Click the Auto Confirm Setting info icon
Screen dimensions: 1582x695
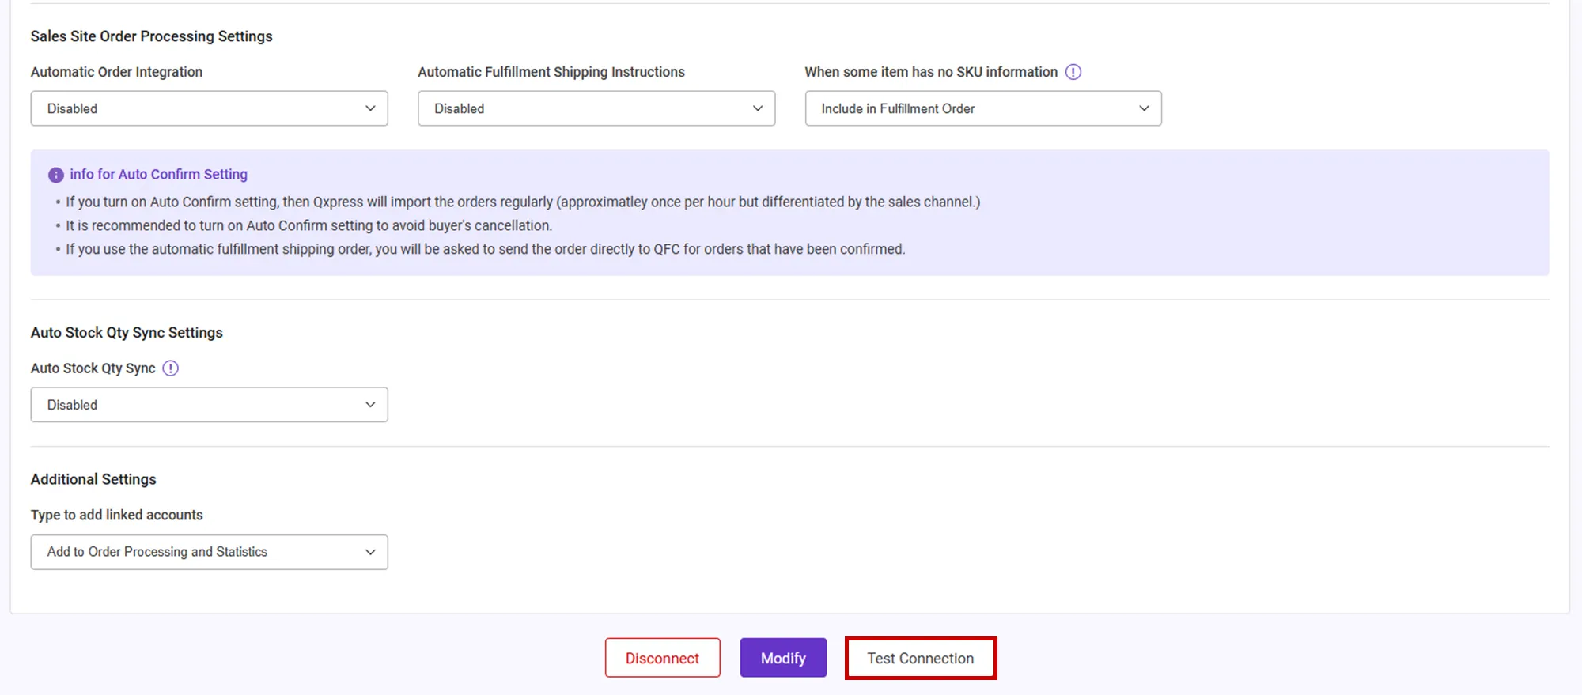tap(56, 175)
